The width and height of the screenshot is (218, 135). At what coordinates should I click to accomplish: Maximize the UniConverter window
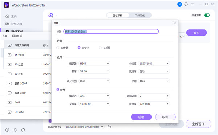207,4
